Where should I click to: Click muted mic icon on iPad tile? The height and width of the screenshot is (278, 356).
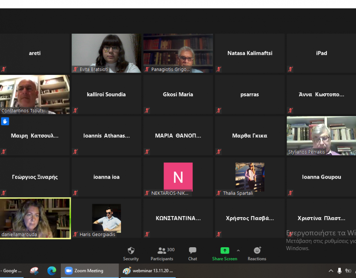click(x=290, y=69)
